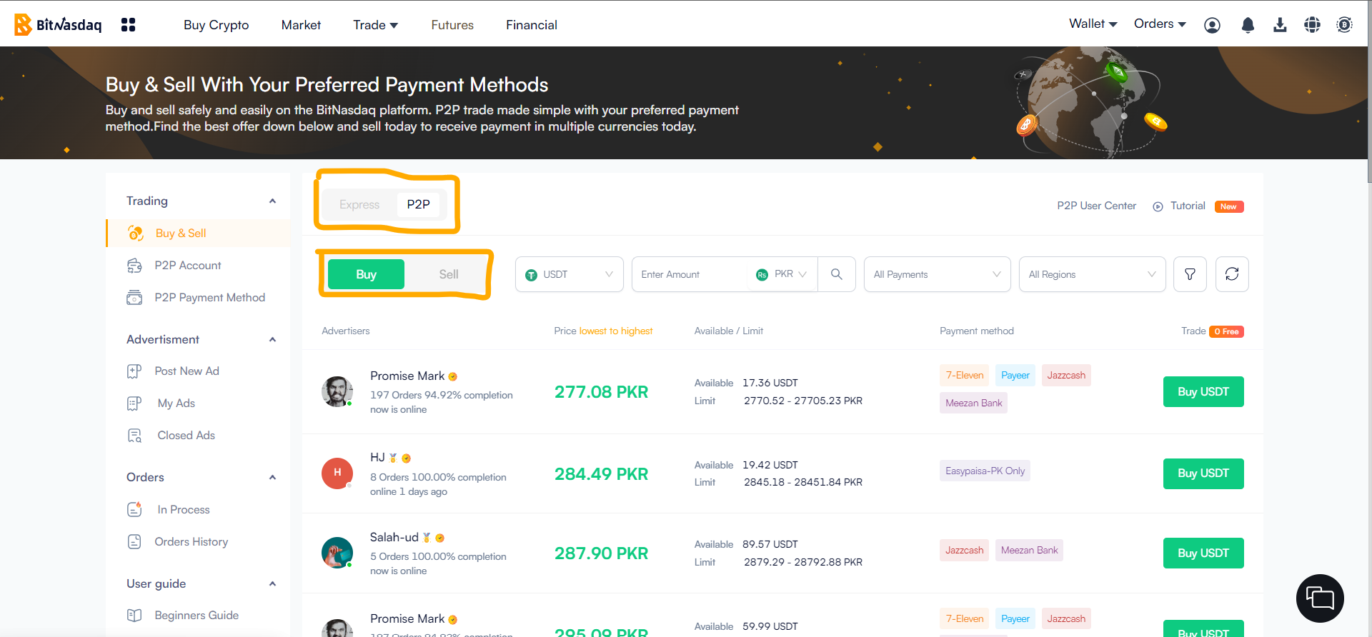Switch to Sell mode

(449, 274)
